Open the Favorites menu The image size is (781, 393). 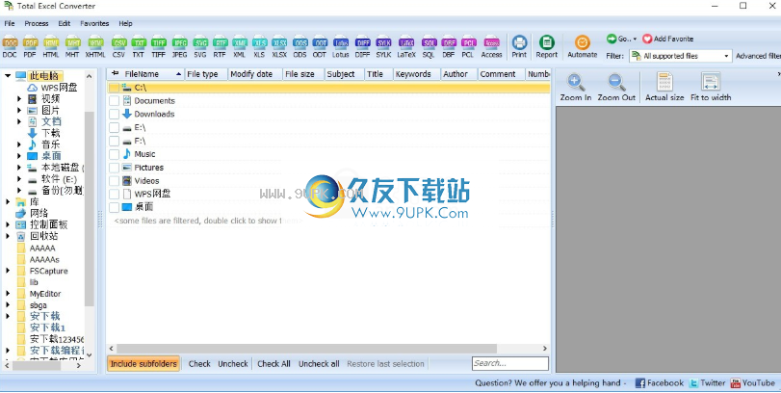pyautogui.click(x=94, y=23)
